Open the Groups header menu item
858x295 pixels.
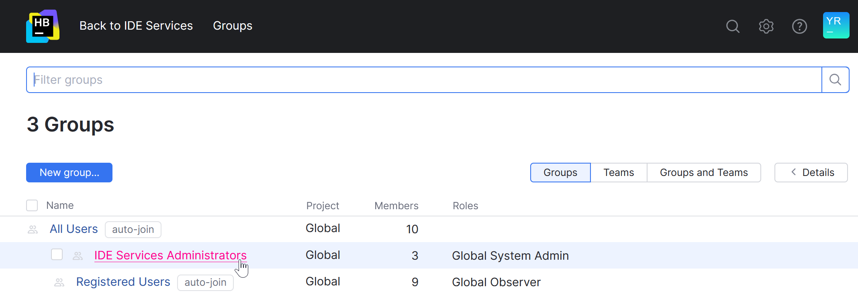coord(233,26)
